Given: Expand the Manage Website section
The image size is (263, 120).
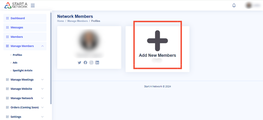Looking at the screenshot, I should (x=42, y=89).
